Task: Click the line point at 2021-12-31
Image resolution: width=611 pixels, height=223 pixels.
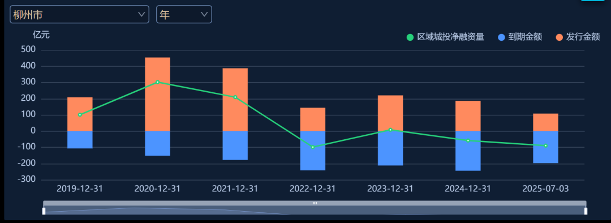Action: click(235, 97)
